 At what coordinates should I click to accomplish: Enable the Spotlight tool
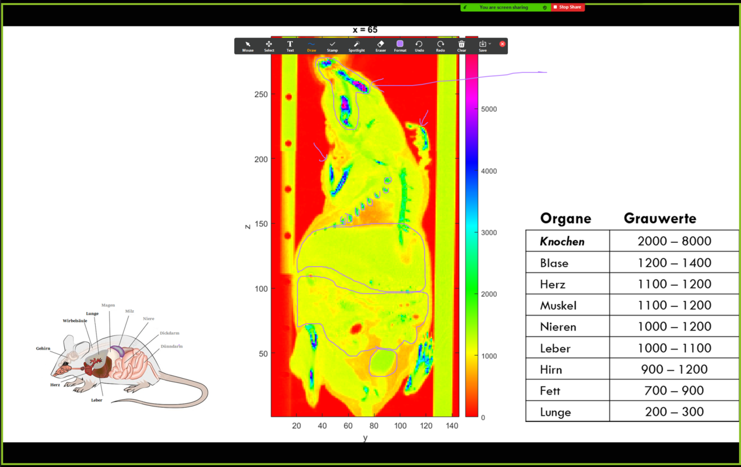(x=357, y=46)
